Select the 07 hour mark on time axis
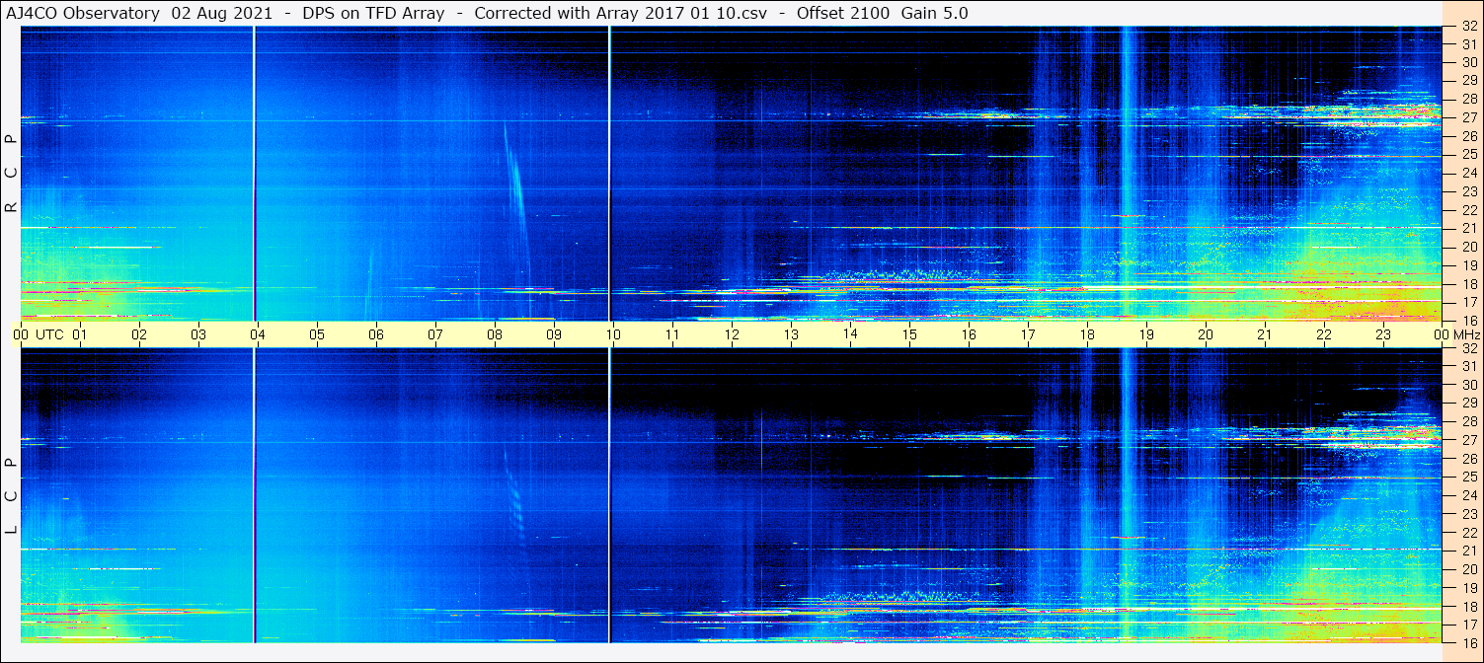The height and width of the screenshot is (663, 1484). coord(435,334)
